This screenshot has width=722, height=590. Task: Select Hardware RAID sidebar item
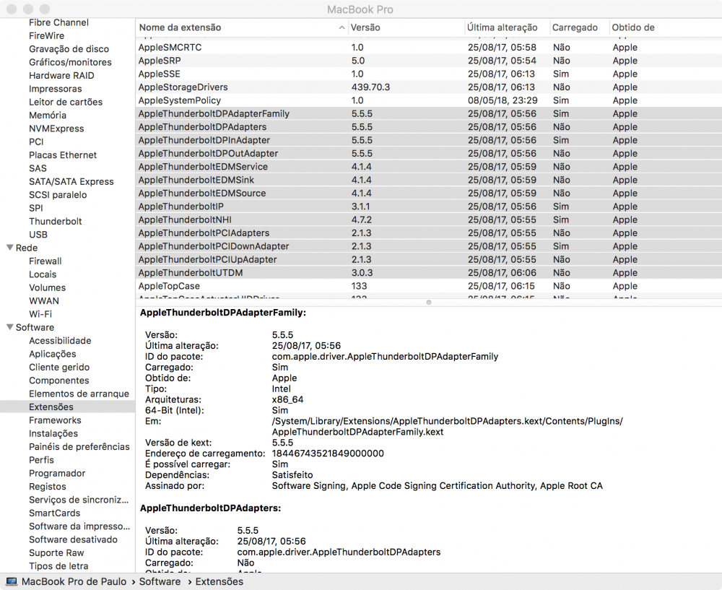coord(61,76)
